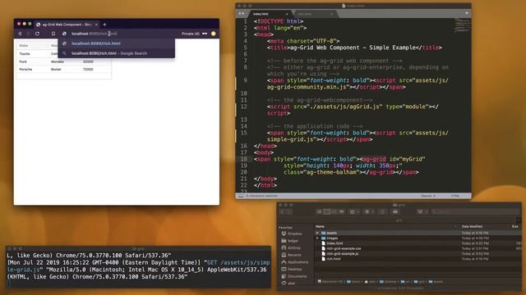The image size is (526, 295).
Task: Expand the assets folder in Finder
Action: [x=317, y=233]
